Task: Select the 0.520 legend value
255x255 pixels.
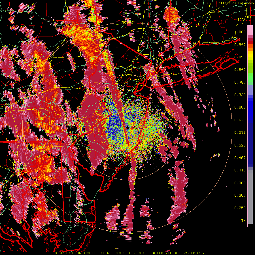Action: point(240,145)
